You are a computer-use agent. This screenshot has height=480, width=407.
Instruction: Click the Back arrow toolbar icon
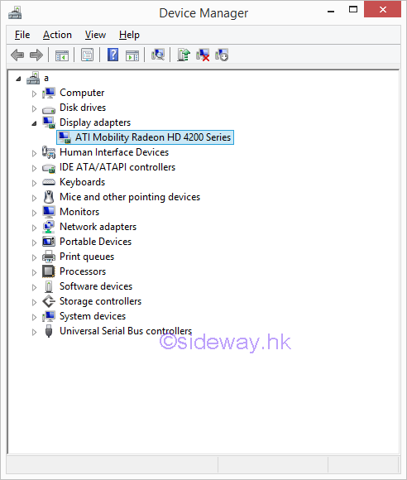click(x=17, y=55)
